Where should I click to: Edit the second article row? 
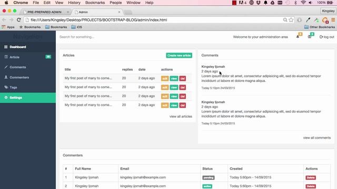(x=165, y=88)
